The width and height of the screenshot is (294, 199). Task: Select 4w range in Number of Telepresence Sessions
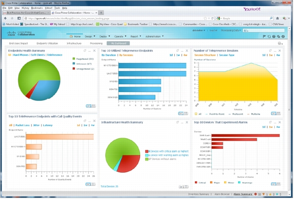click(278, 55)
